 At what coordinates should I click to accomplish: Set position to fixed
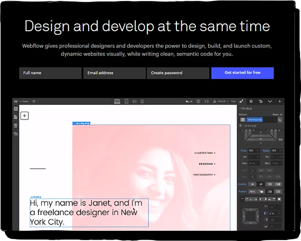[x=278, y=192]
